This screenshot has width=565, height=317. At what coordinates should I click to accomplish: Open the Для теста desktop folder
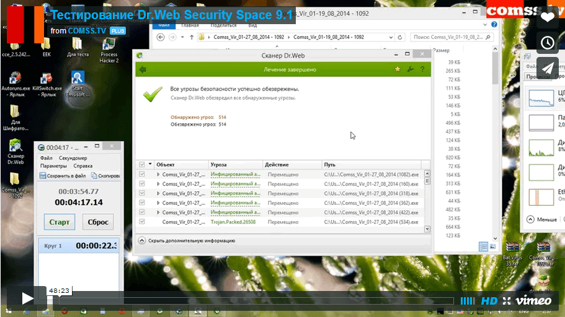[x=78, y=48]
